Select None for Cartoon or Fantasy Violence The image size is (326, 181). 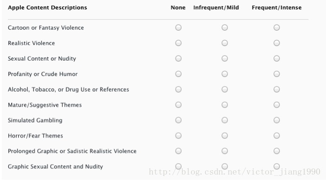coord(179,27)
